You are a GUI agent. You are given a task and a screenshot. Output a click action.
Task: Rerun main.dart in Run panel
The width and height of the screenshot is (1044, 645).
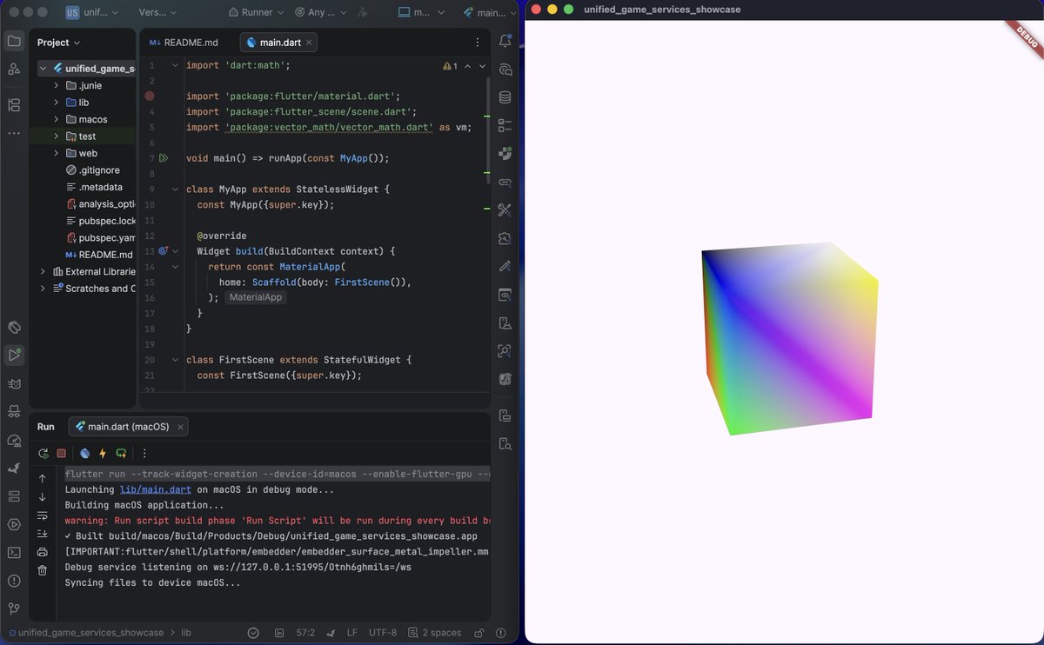pyautogui.click(x=43, y=453)
